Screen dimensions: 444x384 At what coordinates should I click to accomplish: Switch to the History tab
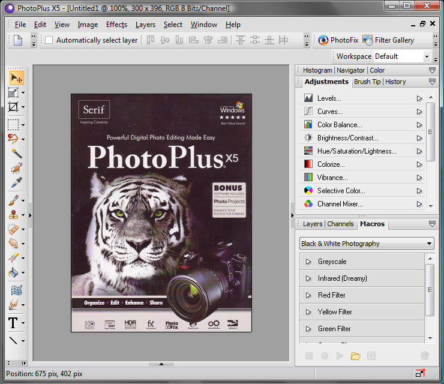(x=395, y=82)
